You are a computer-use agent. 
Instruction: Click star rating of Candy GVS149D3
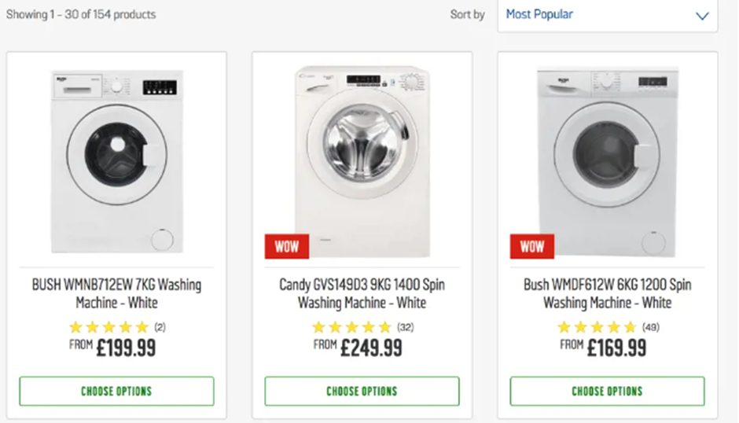[x=351, y=327]
